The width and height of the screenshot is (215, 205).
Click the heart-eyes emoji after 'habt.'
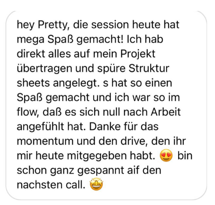pos(166,156)
